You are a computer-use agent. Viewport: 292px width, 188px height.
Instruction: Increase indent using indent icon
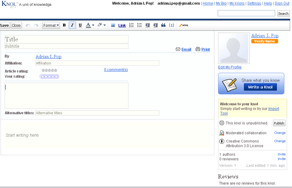pos(155,25)
